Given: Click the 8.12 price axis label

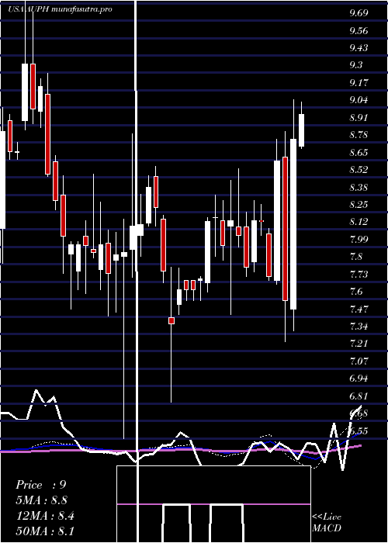Looking at the screenshot, I should [x=359, y=222].
